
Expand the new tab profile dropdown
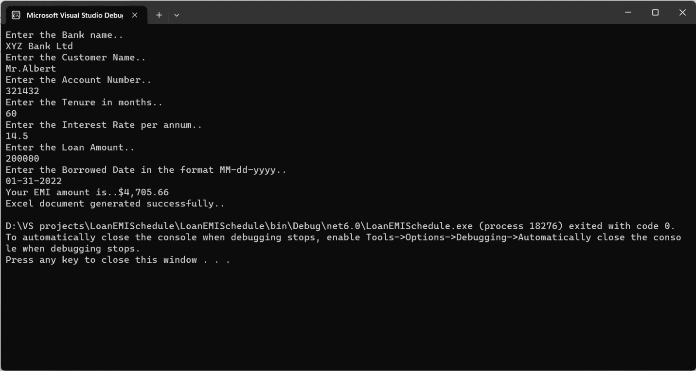coord(177,15)
